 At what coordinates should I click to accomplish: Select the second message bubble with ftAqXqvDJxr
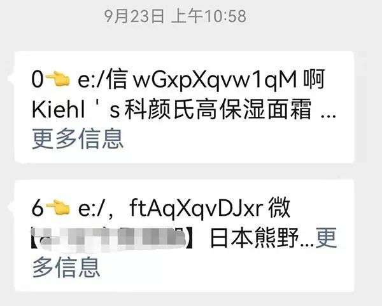tap(184, 236)
